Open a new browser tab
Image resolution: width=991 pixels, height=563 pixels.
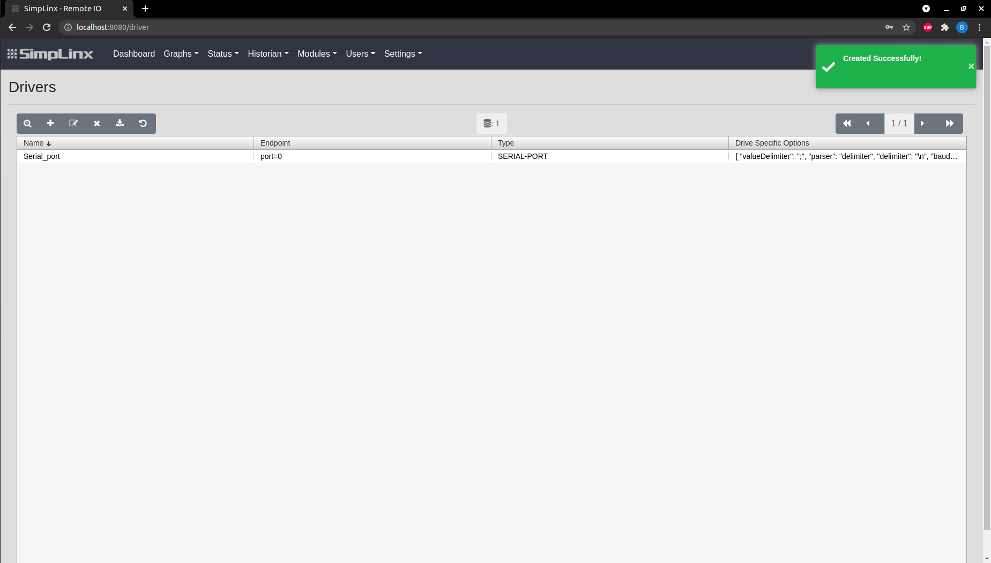click(x=145, y=9)
